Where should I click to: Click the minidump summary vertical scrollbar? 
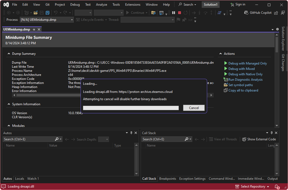pos(277,80)
